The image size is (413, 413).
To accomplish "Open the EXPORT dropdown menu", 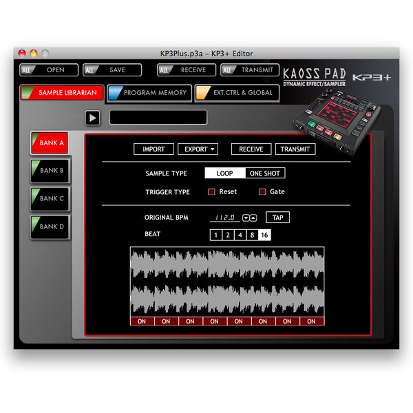I will (198, 149).
